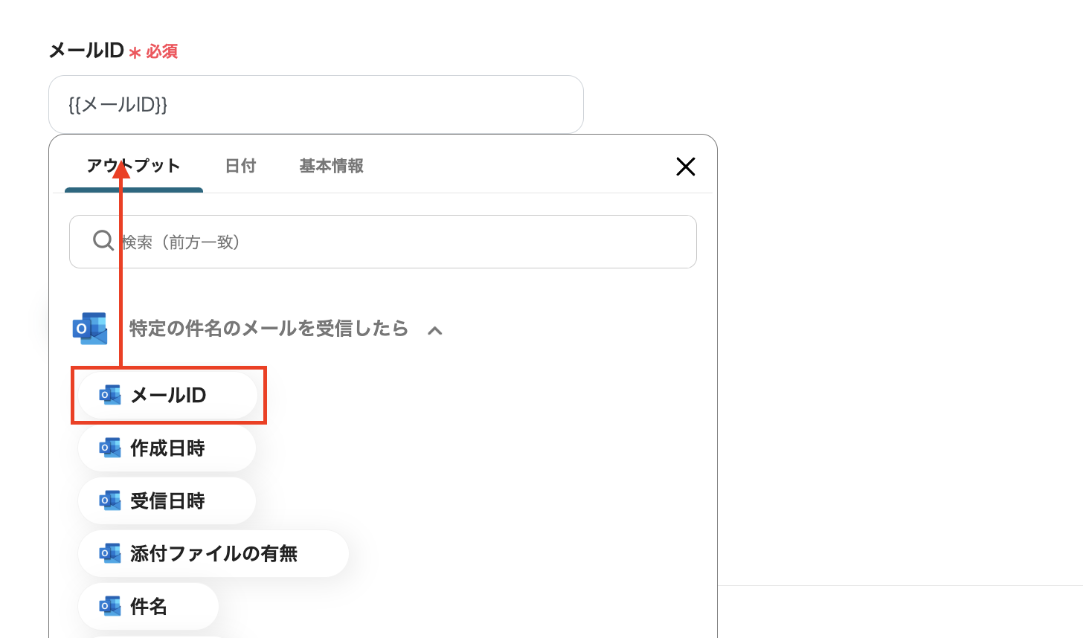Select the メールID output chip
1083x638 pixels.
point(167,395)
